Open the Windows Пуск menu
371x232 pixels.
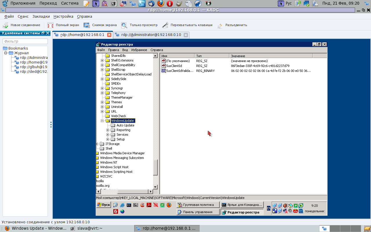(103, 205)
